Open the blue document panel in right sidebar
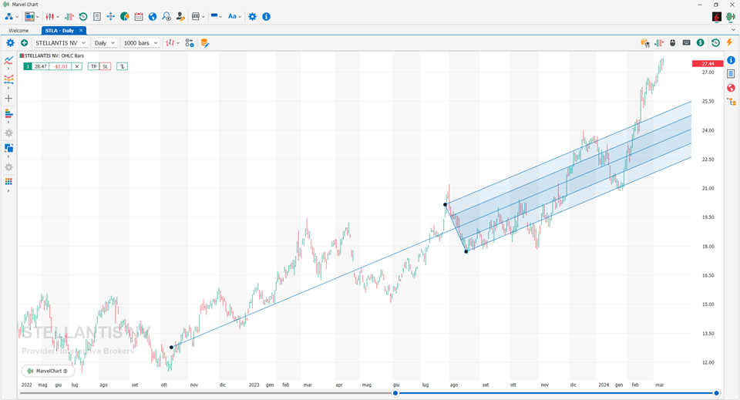740x400 pixels. click(x=731, y=73)
